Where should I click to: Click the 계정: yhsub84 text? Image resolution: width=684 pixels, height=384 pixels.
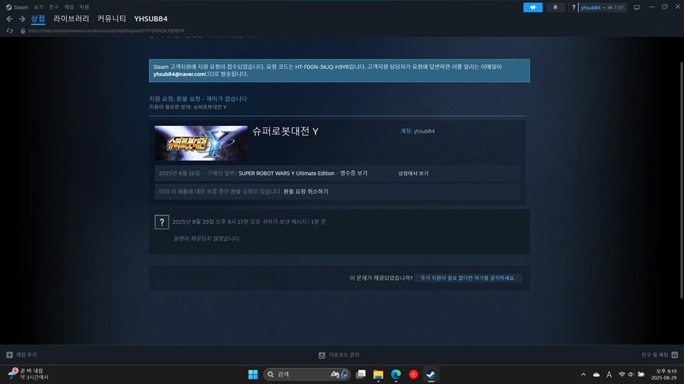pos(417,131)
